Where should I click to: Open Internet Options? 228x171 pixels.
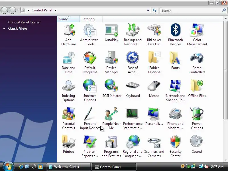90,91
